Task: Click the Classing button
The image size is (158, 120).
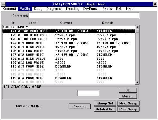Action: coord(79,106)
